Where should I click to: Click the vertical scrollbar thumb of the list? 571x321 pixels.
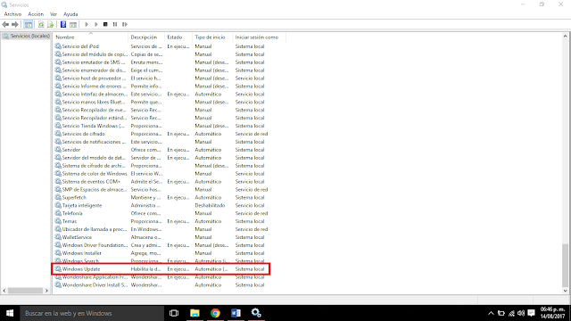click(565, 265)
